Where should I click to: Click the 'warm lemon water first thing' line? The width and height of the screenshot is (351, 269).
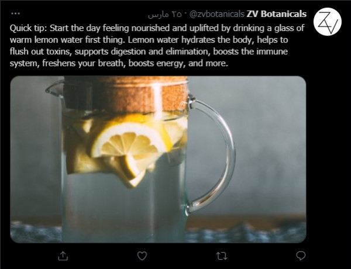(x=149, y=40)
